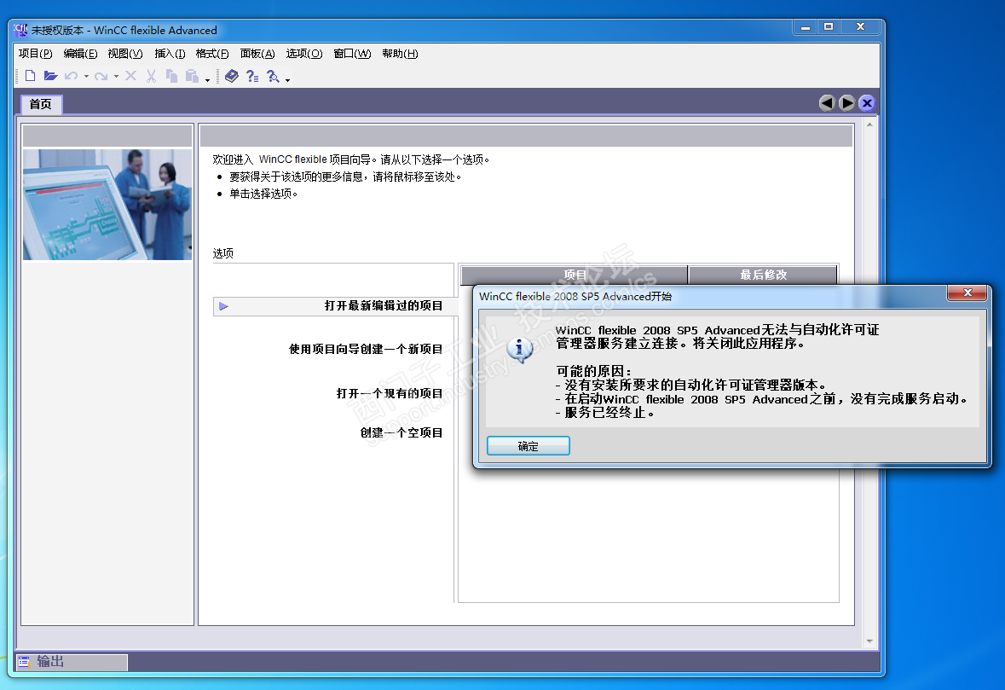
Task: Click the toolbar drag handle at far left
Action: (x=17, y=76)
